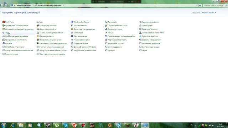The image size is (228, 128).
Task: Open Skype from the taskbar
Action: [66, 125]
